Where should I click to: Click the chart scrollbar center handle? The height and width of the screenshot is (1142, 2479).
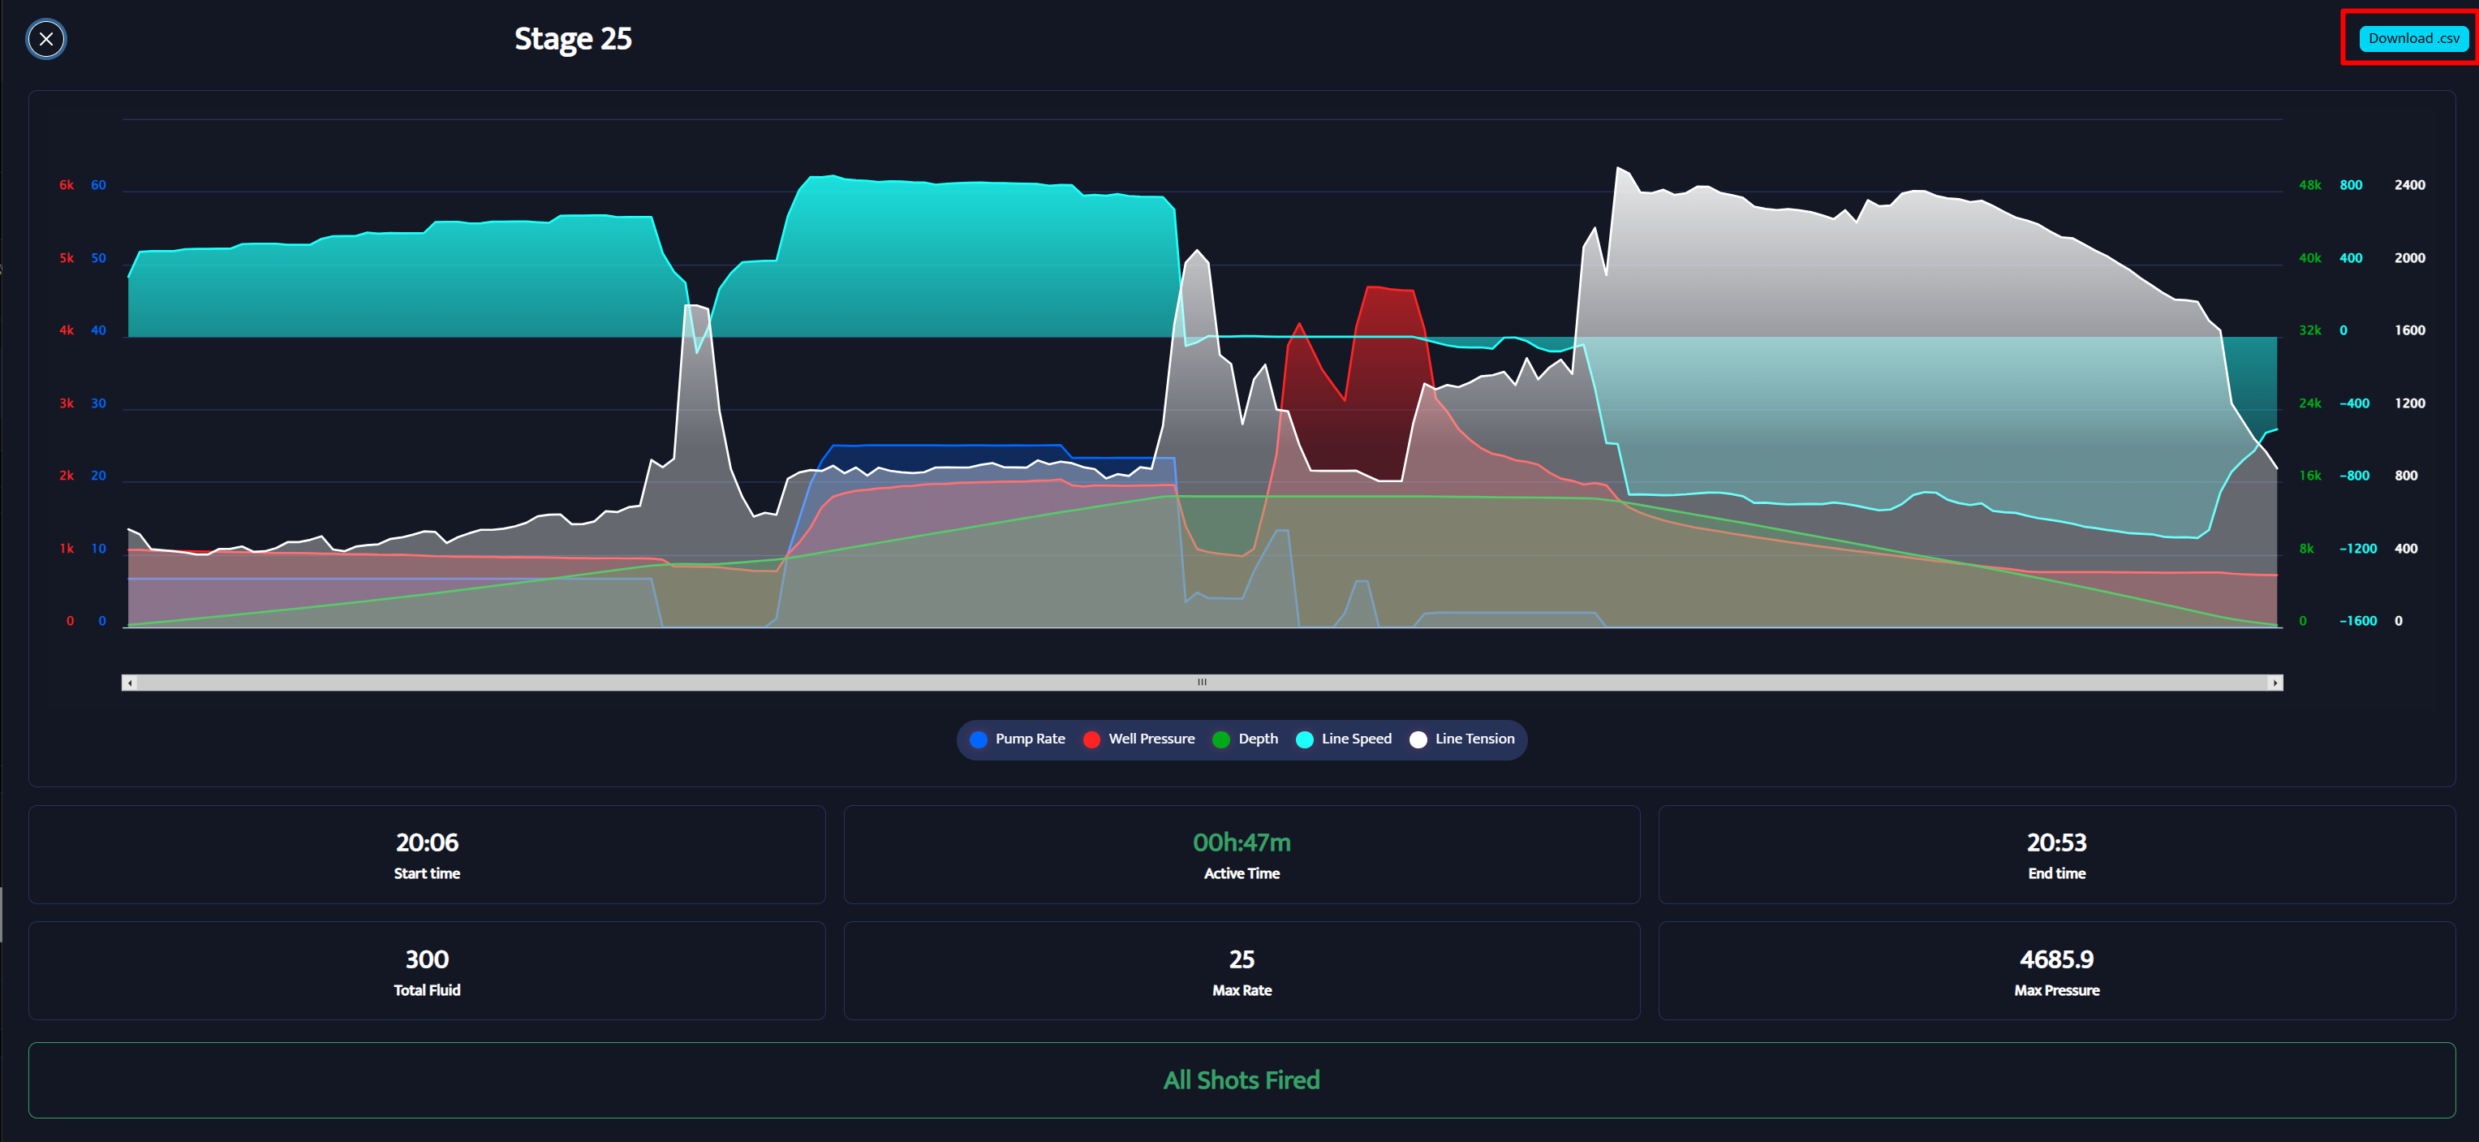[1201, 683]
